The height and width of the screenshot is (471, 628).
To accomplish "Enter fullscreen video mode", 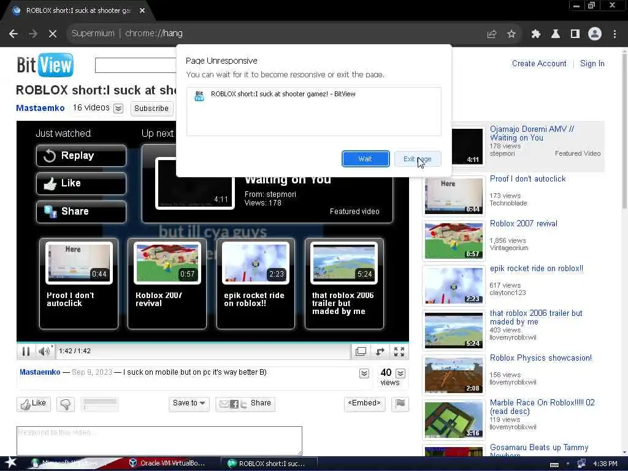I will coord(399,351).
